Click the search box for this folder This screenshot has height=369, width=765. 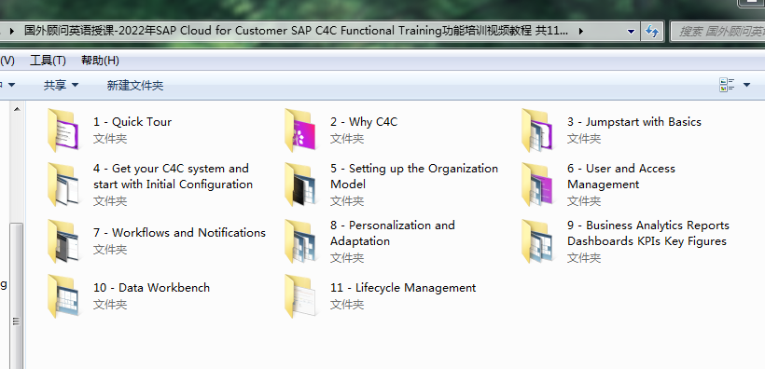click(718, 31)
